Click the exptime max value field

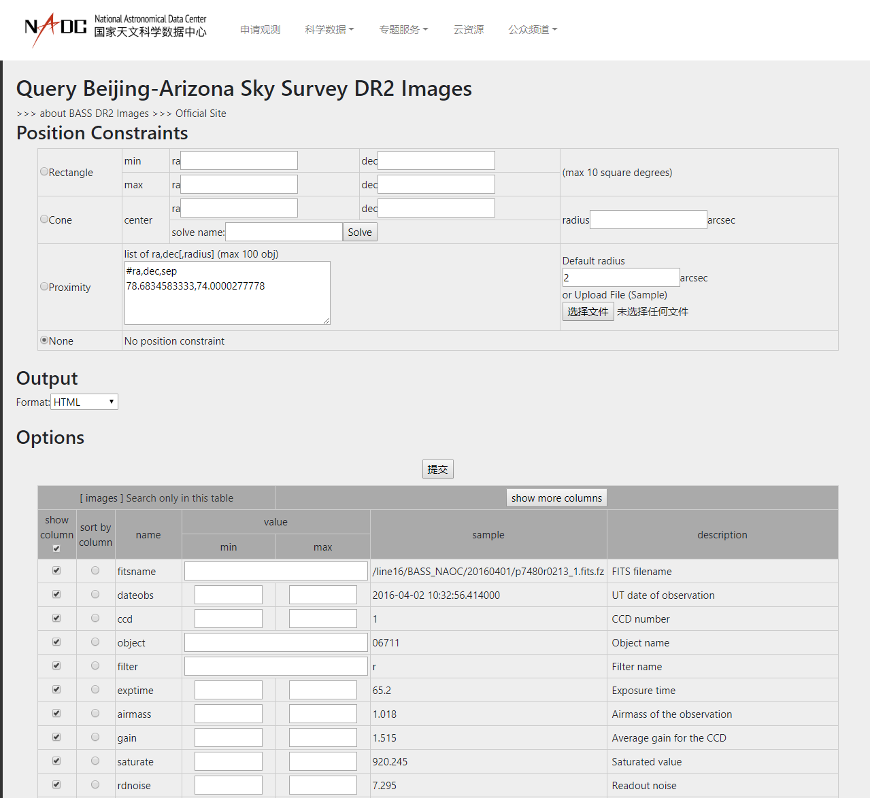323,690
